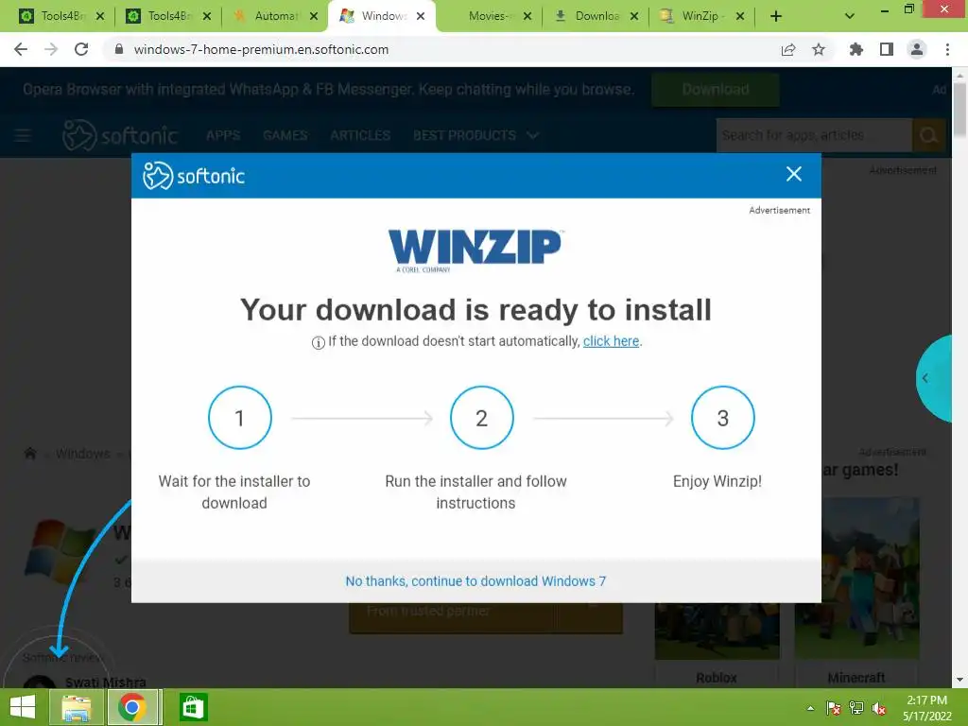Click the orange search magnifier button

[928, 135]
